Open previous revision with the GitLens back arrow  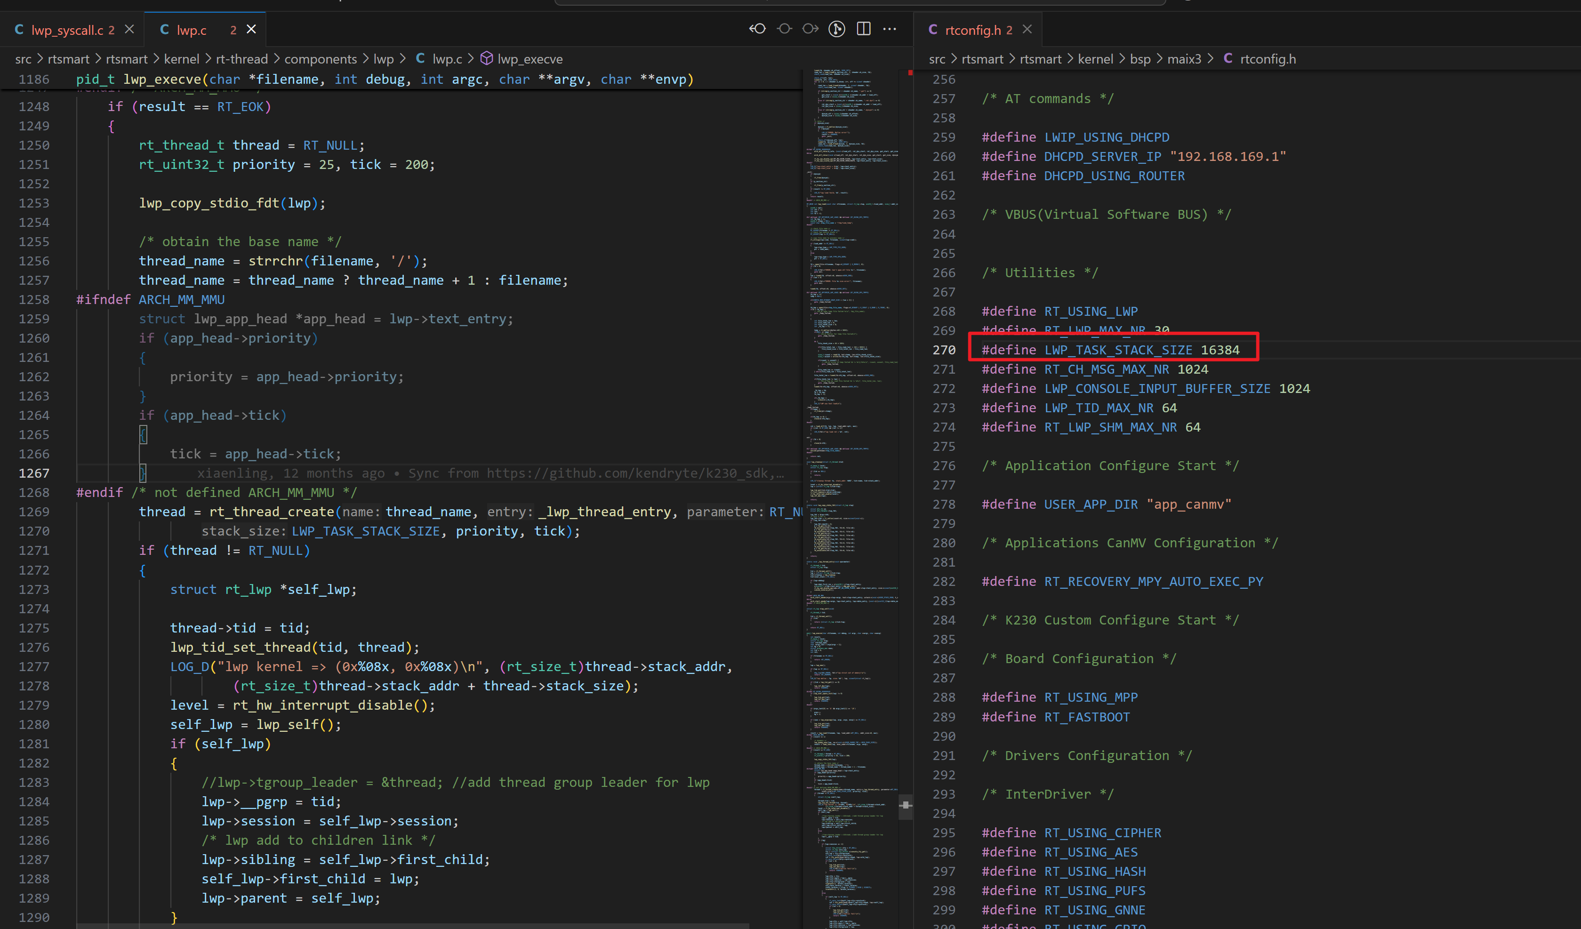pyautogui.click(x=757, y=29)
